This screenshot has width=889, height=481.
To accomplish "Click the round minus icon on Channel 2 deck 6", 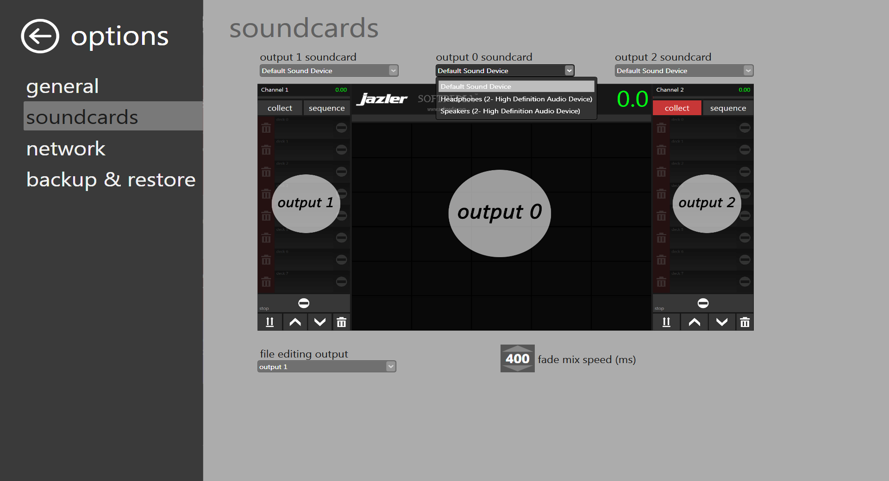I will [x=745, y=259].
